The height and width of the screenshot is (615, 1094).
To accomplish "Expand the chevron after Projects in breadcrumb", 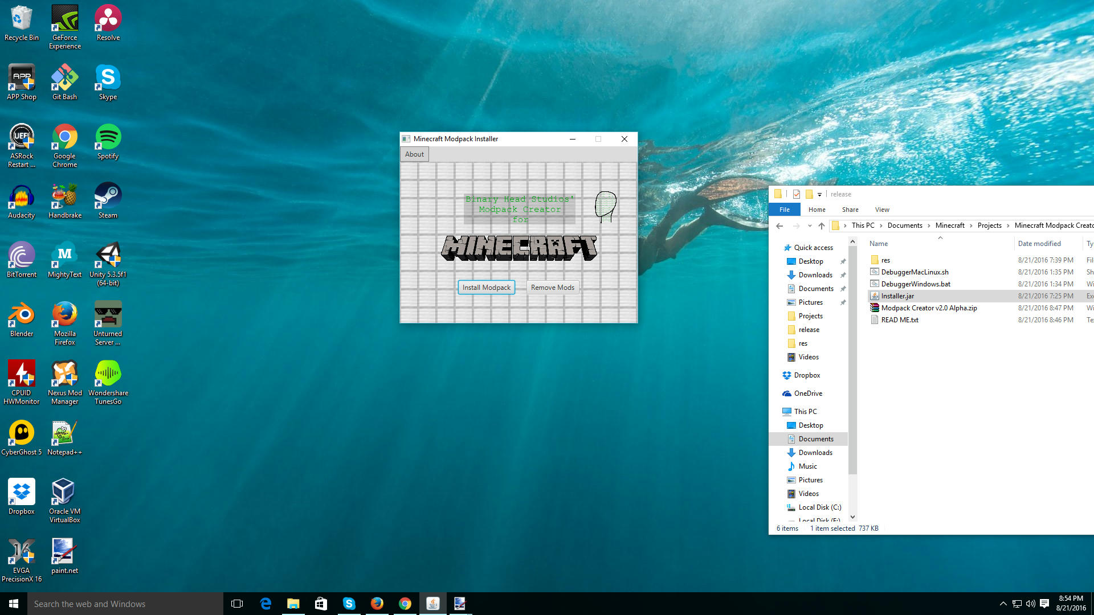I will (x=1008, y=225).
